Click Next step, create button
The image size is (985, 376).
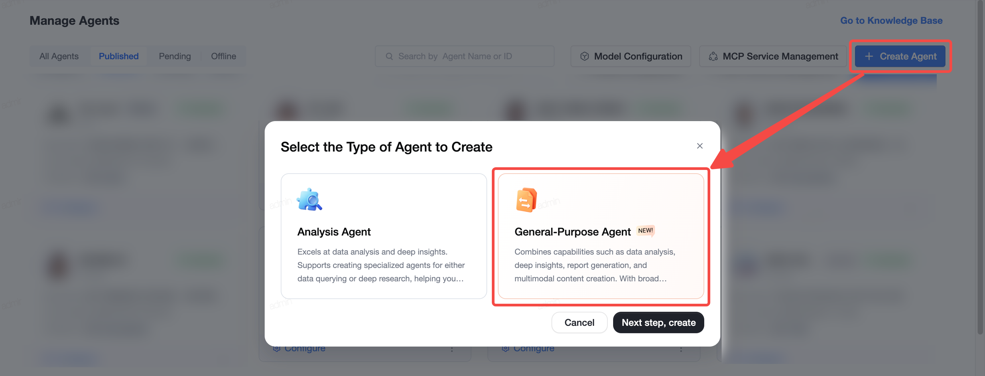click(x=658, y=322)
